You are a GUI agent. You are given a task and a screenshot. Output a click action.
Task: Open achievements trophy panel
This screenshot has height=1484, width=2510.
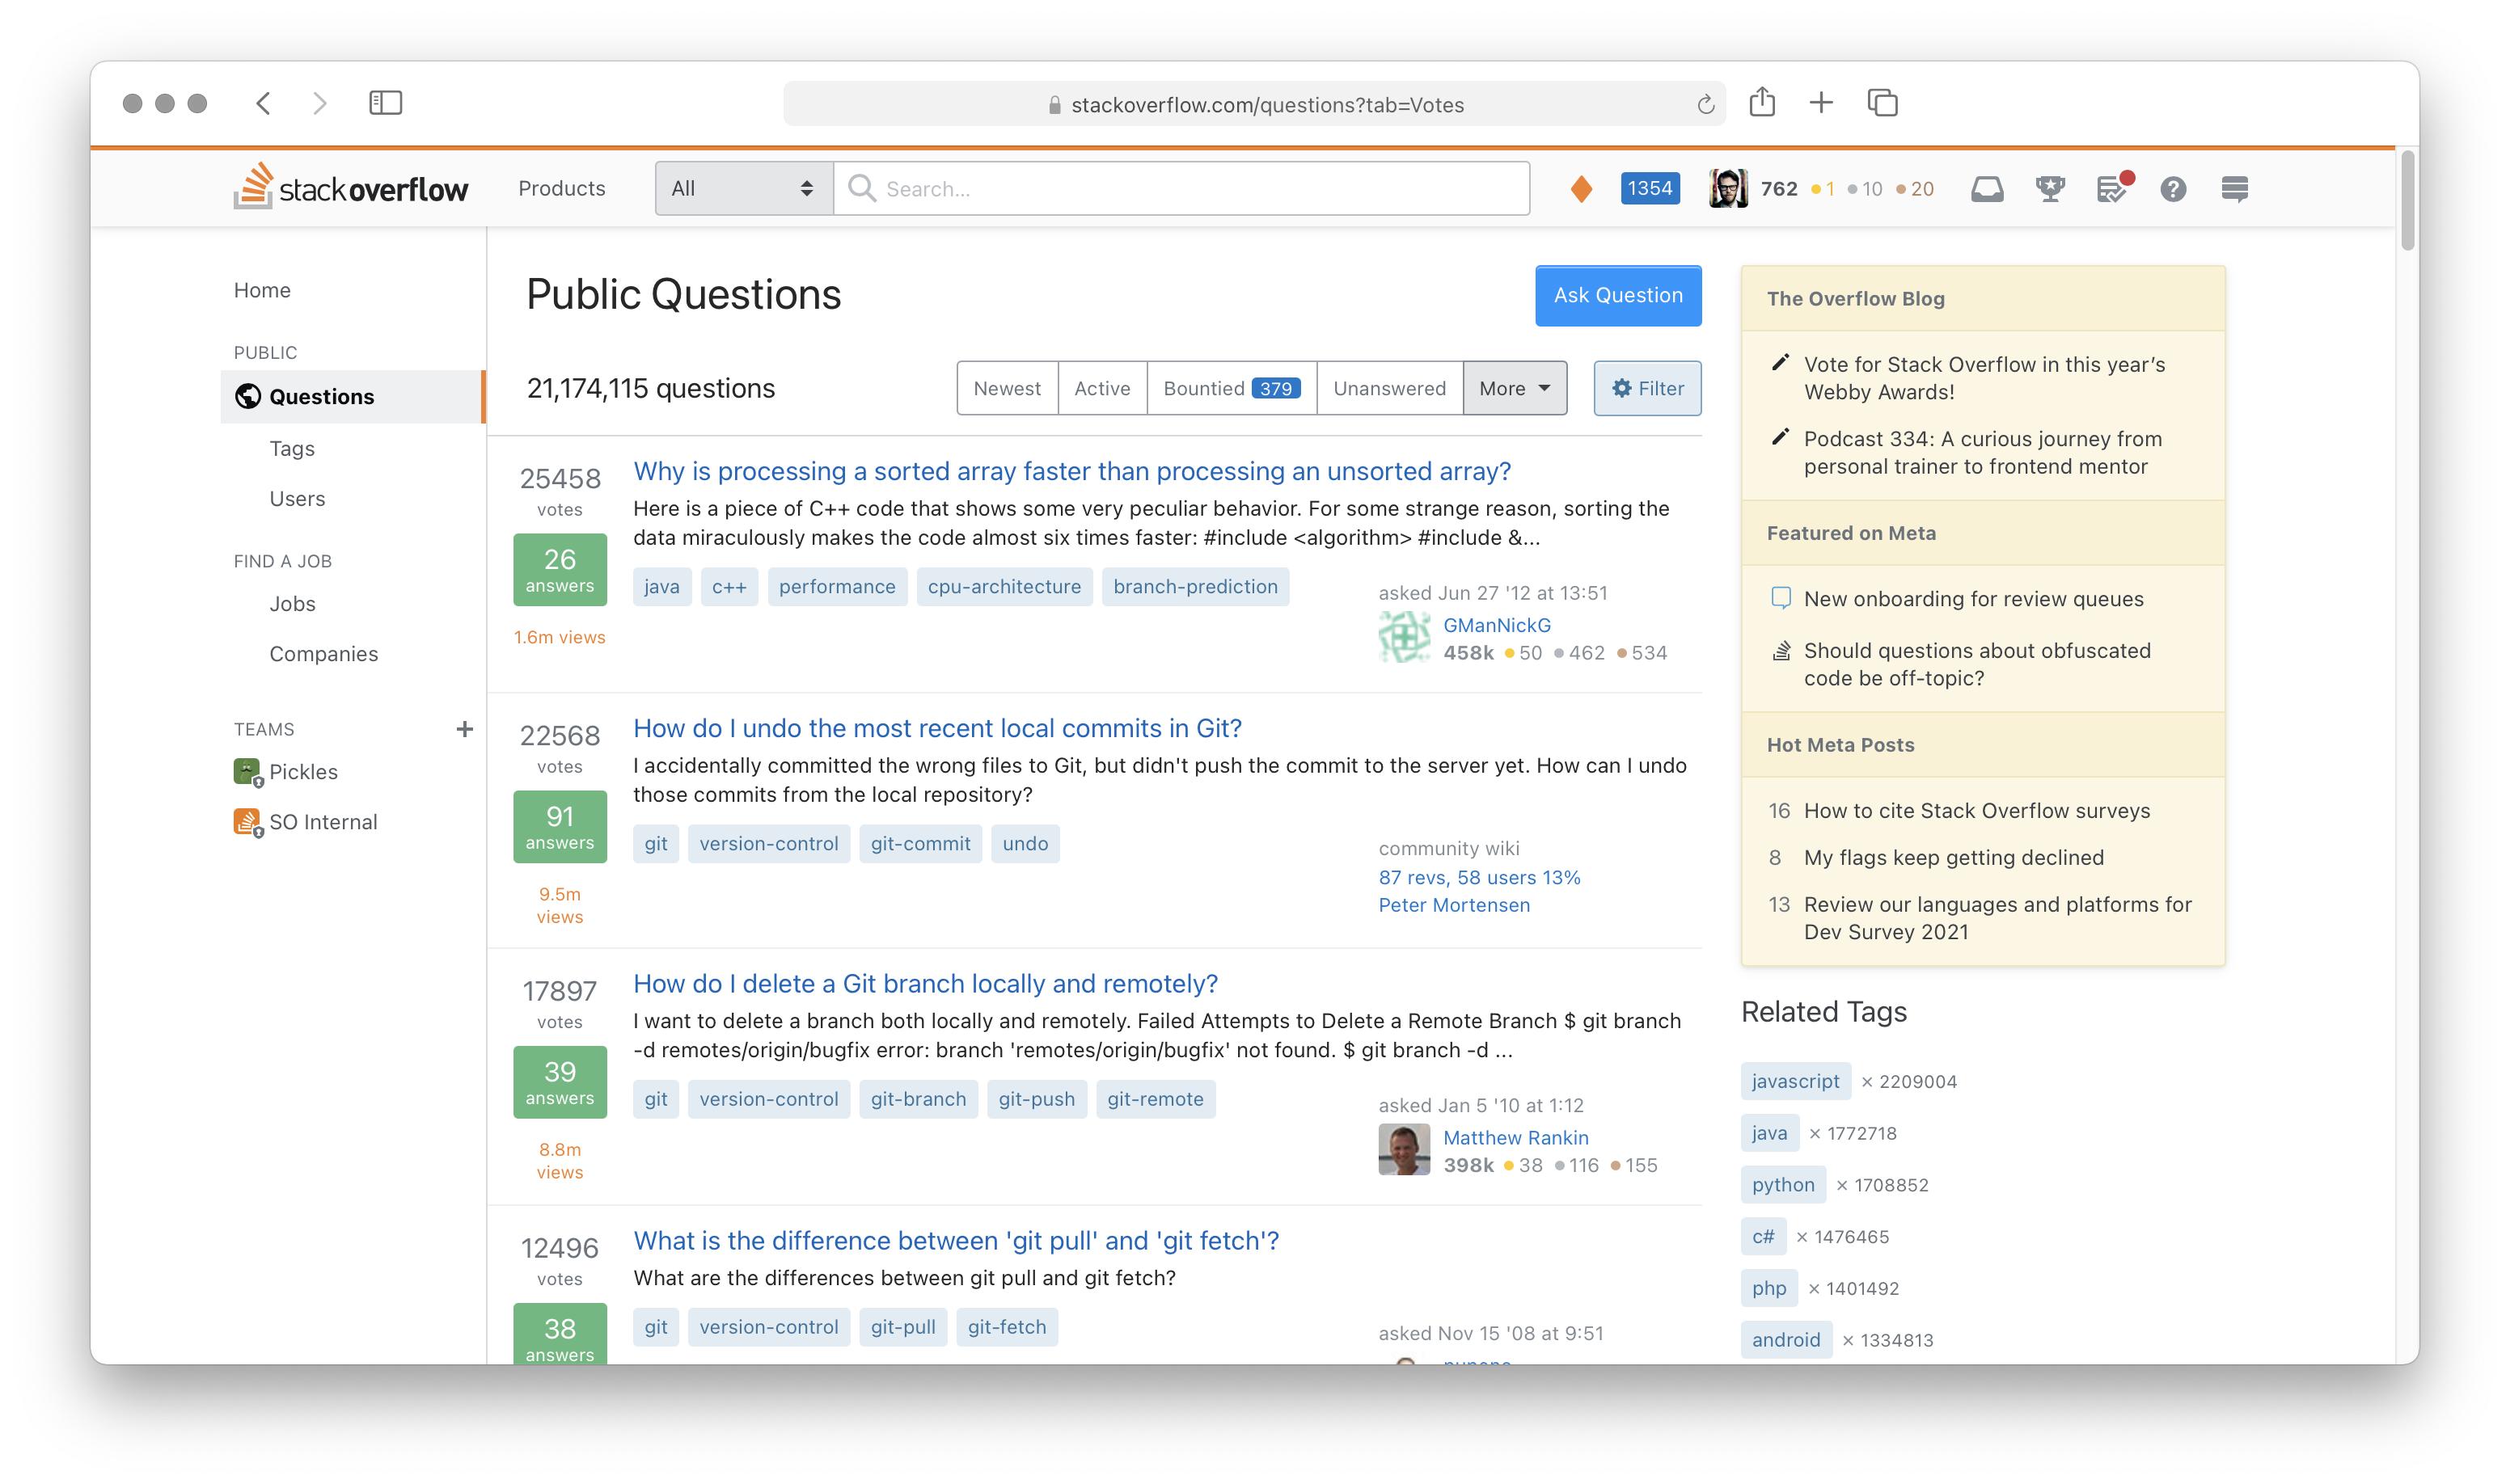2048,189
